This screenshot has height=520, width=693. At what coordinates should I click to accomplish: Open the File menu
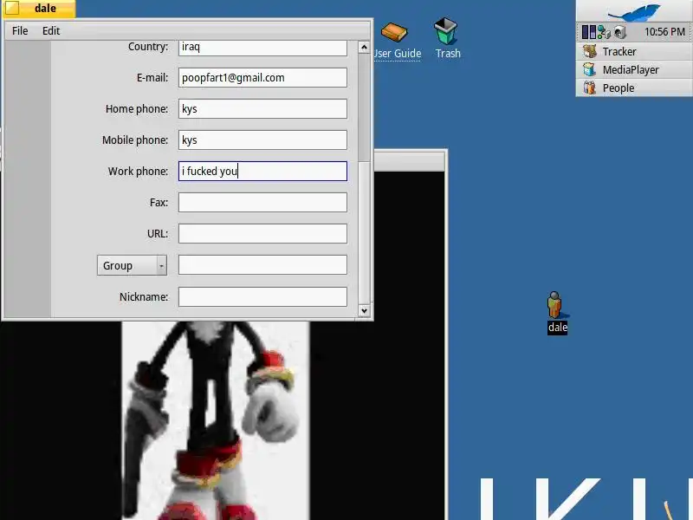pyautogui.click(x=20, y=30)
